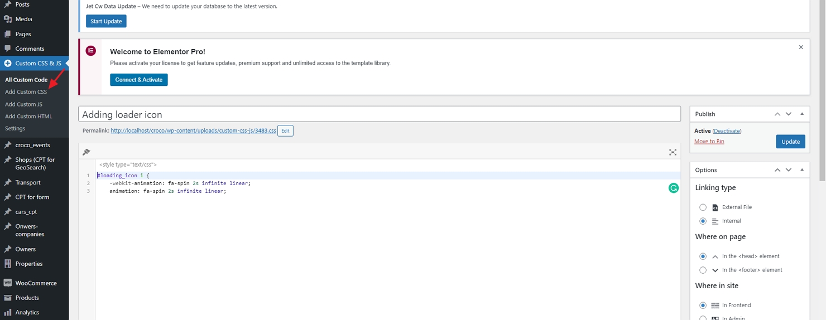
Task: Click page vertical scrollbar
Action: (x=822, y=89)
